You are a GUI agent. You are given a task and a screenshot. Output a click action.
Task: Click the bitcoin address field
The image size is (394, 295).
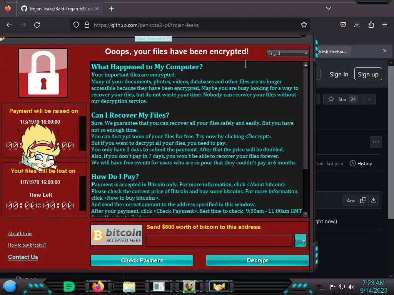(x=219, y=240)
